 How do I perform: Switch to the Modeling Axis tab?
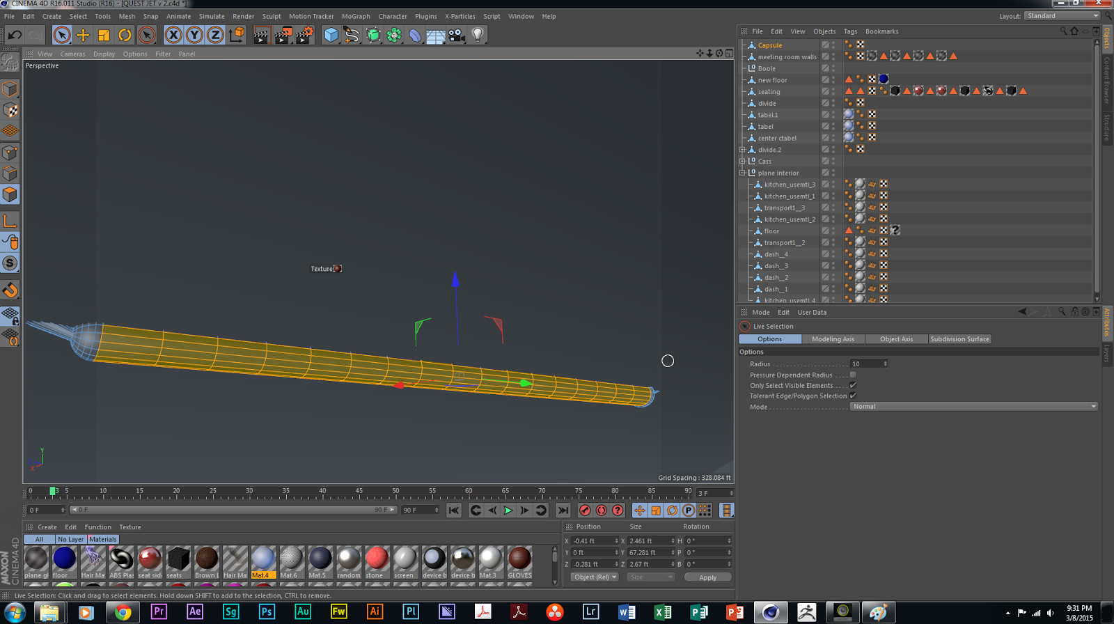pyautogui.click(x=833, y=339)
